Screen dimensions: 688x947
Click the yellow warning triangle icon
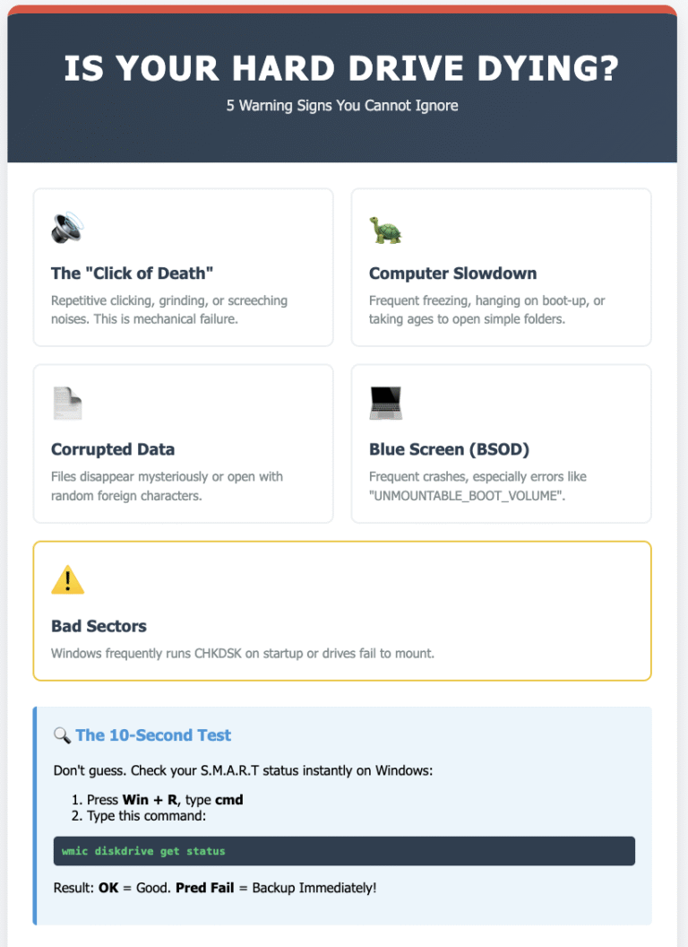tap(67, 581)
